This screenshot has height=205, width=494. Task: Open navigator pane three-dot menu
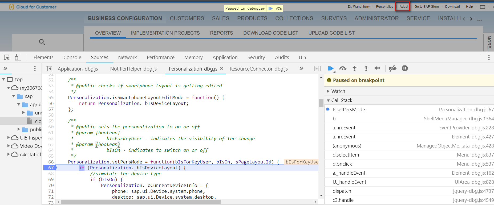click(35, 69)
